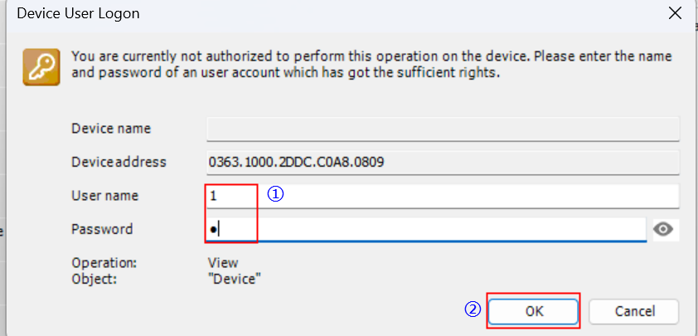The image size is (698, 336).
Task: Select the empty Device name field
Action: (443, 129)
